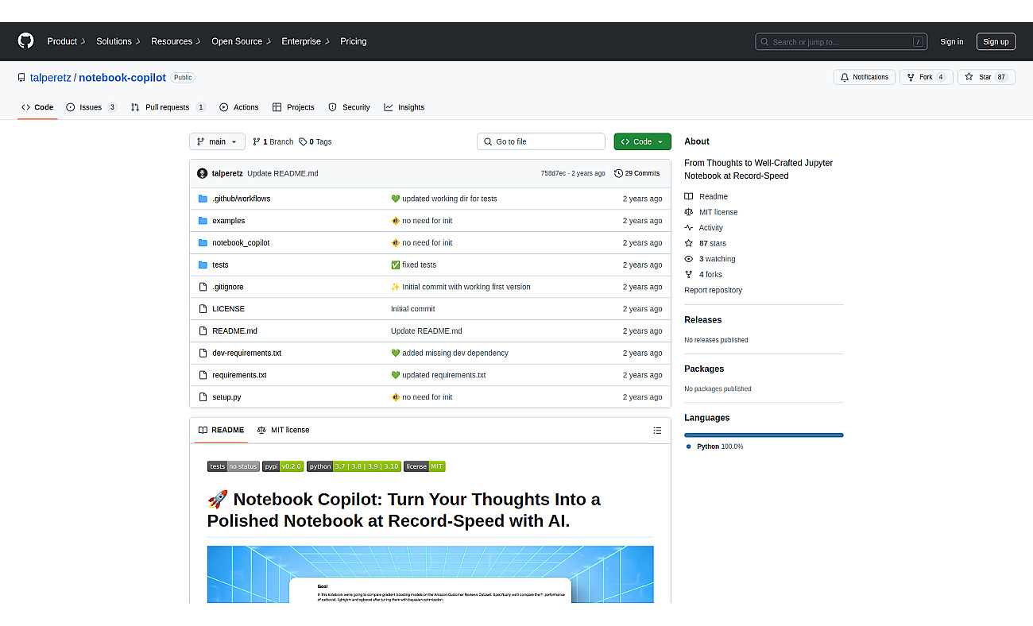Image resolution: width=1033 pixels, height=626 pixels.
Task: Open the README outline list icon
Action: click(657, 430)
